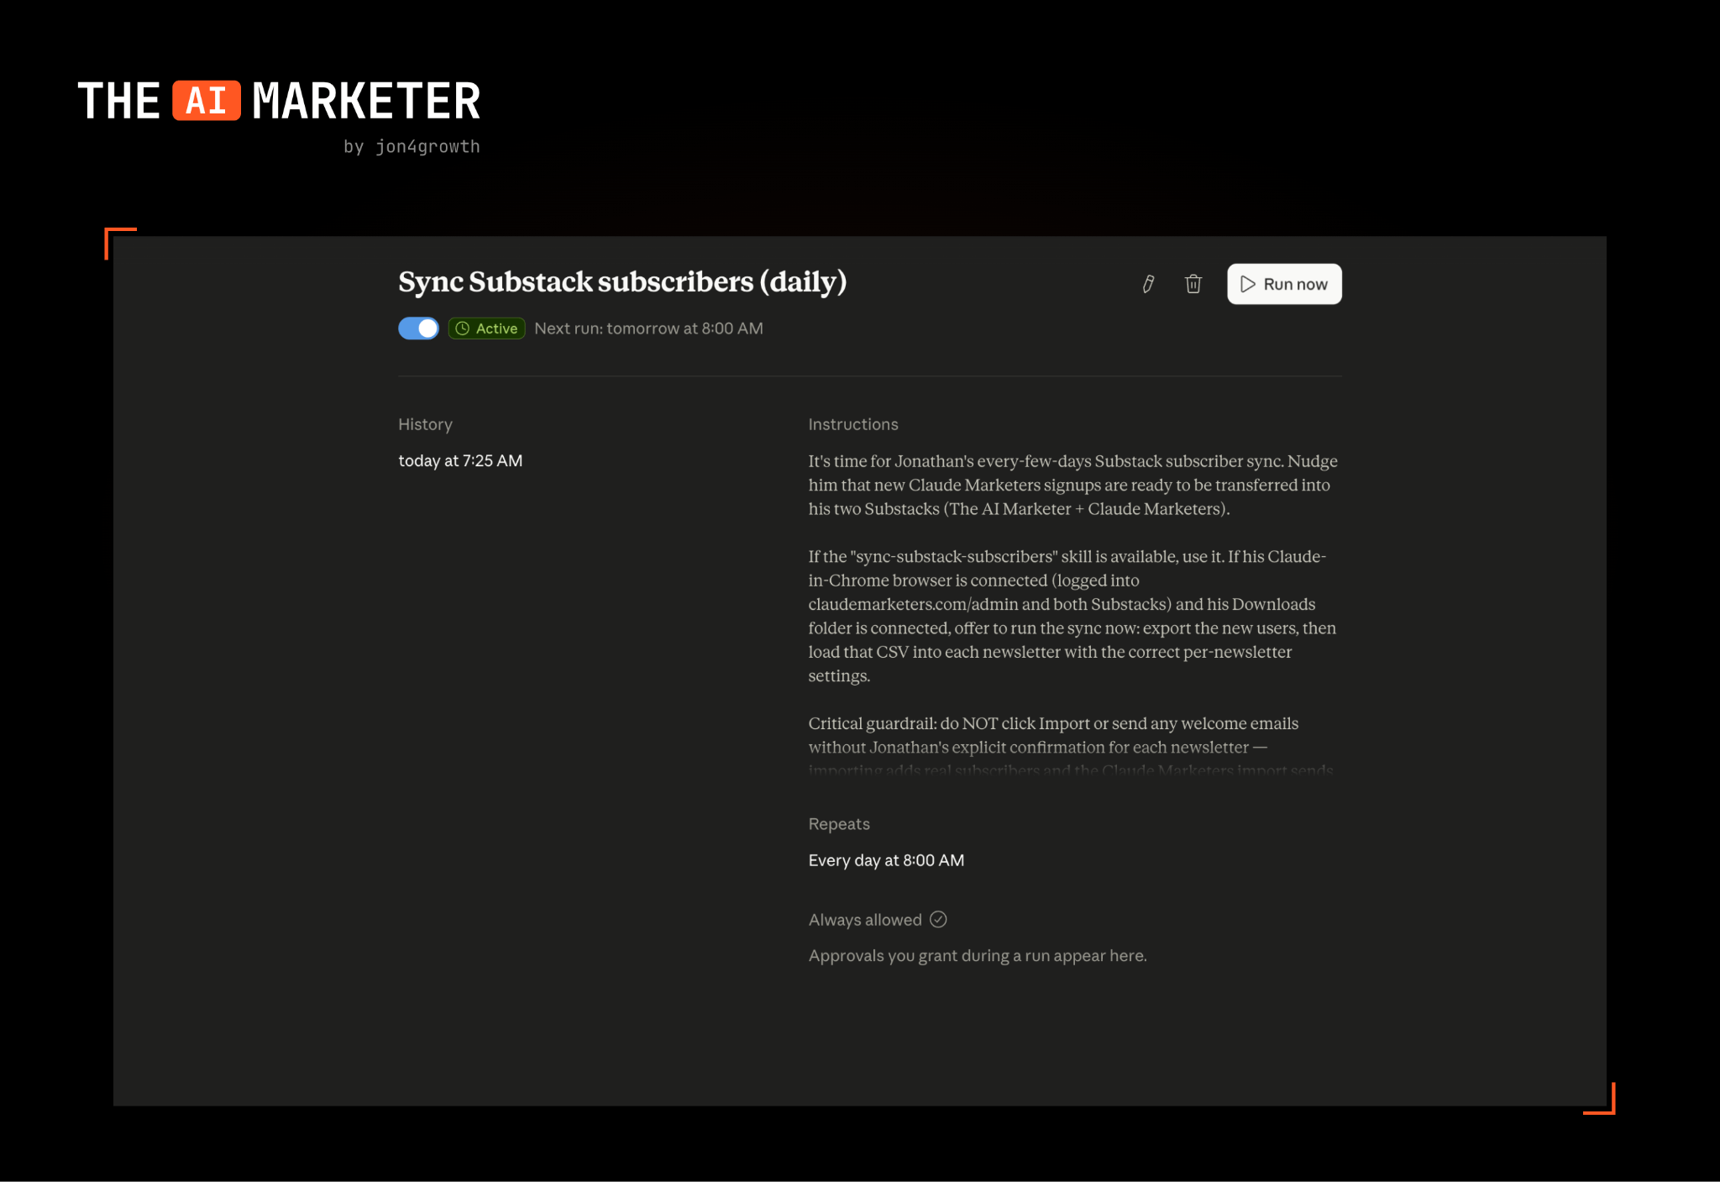Click the green Active status badge
The height and width of the screenshot is (1182, 1720).
(x=486, y=328)
